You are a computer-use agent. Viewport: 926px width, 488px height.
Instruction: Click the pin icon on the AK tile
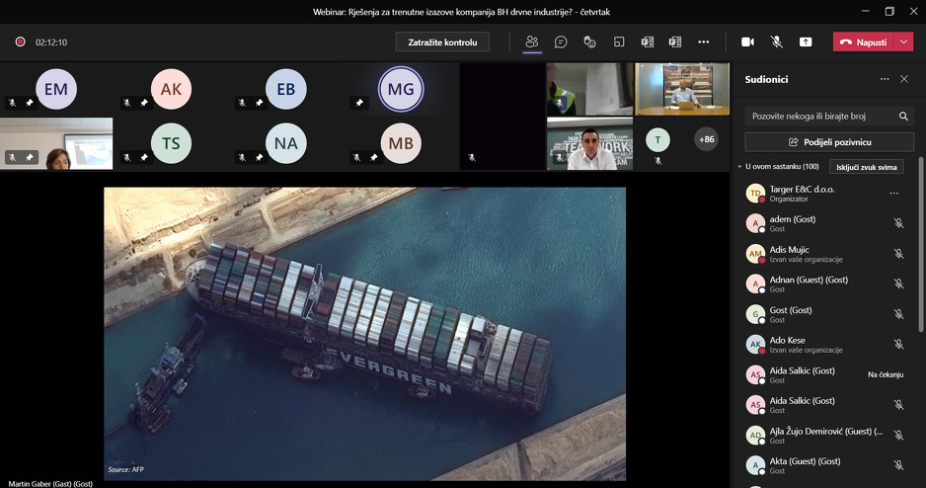pos(144,103)
